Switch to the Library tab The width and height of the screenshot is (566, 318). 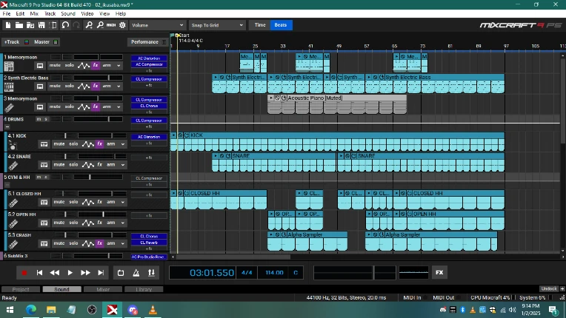coord(144,289)
